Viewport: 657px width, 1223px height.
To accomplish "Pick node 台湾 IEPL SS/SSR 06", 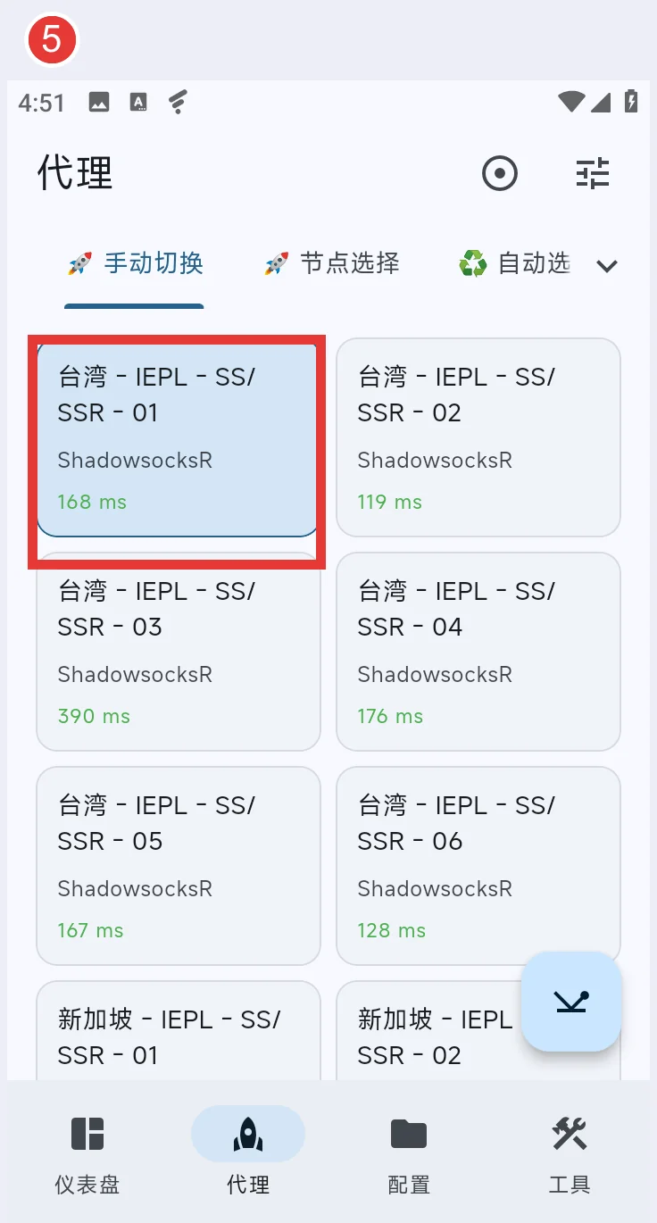I will [478, 866].
